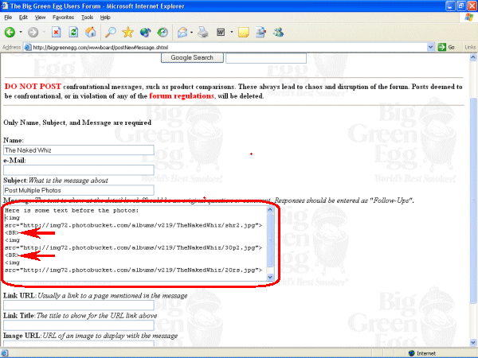Stop page loading with the red X icon
Viewport: 478px width, 358px height.
56,32
